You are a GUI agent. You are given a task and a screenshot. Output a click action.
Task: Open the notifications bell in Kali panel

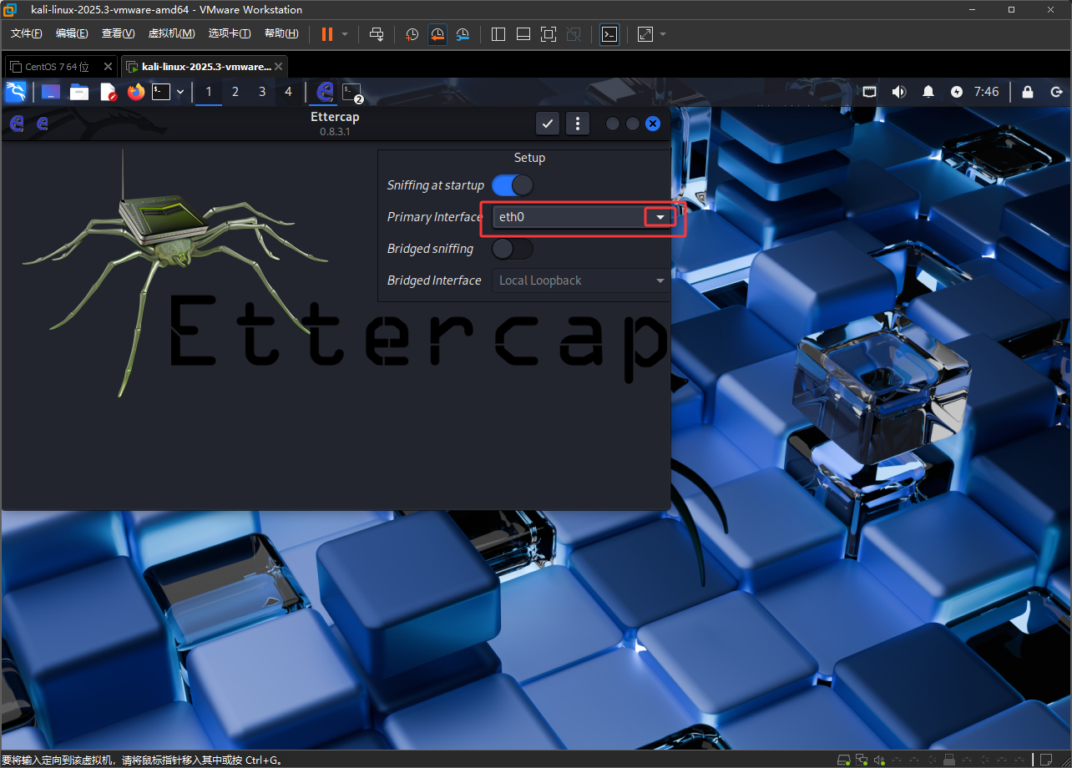click(x=928, y=92)
